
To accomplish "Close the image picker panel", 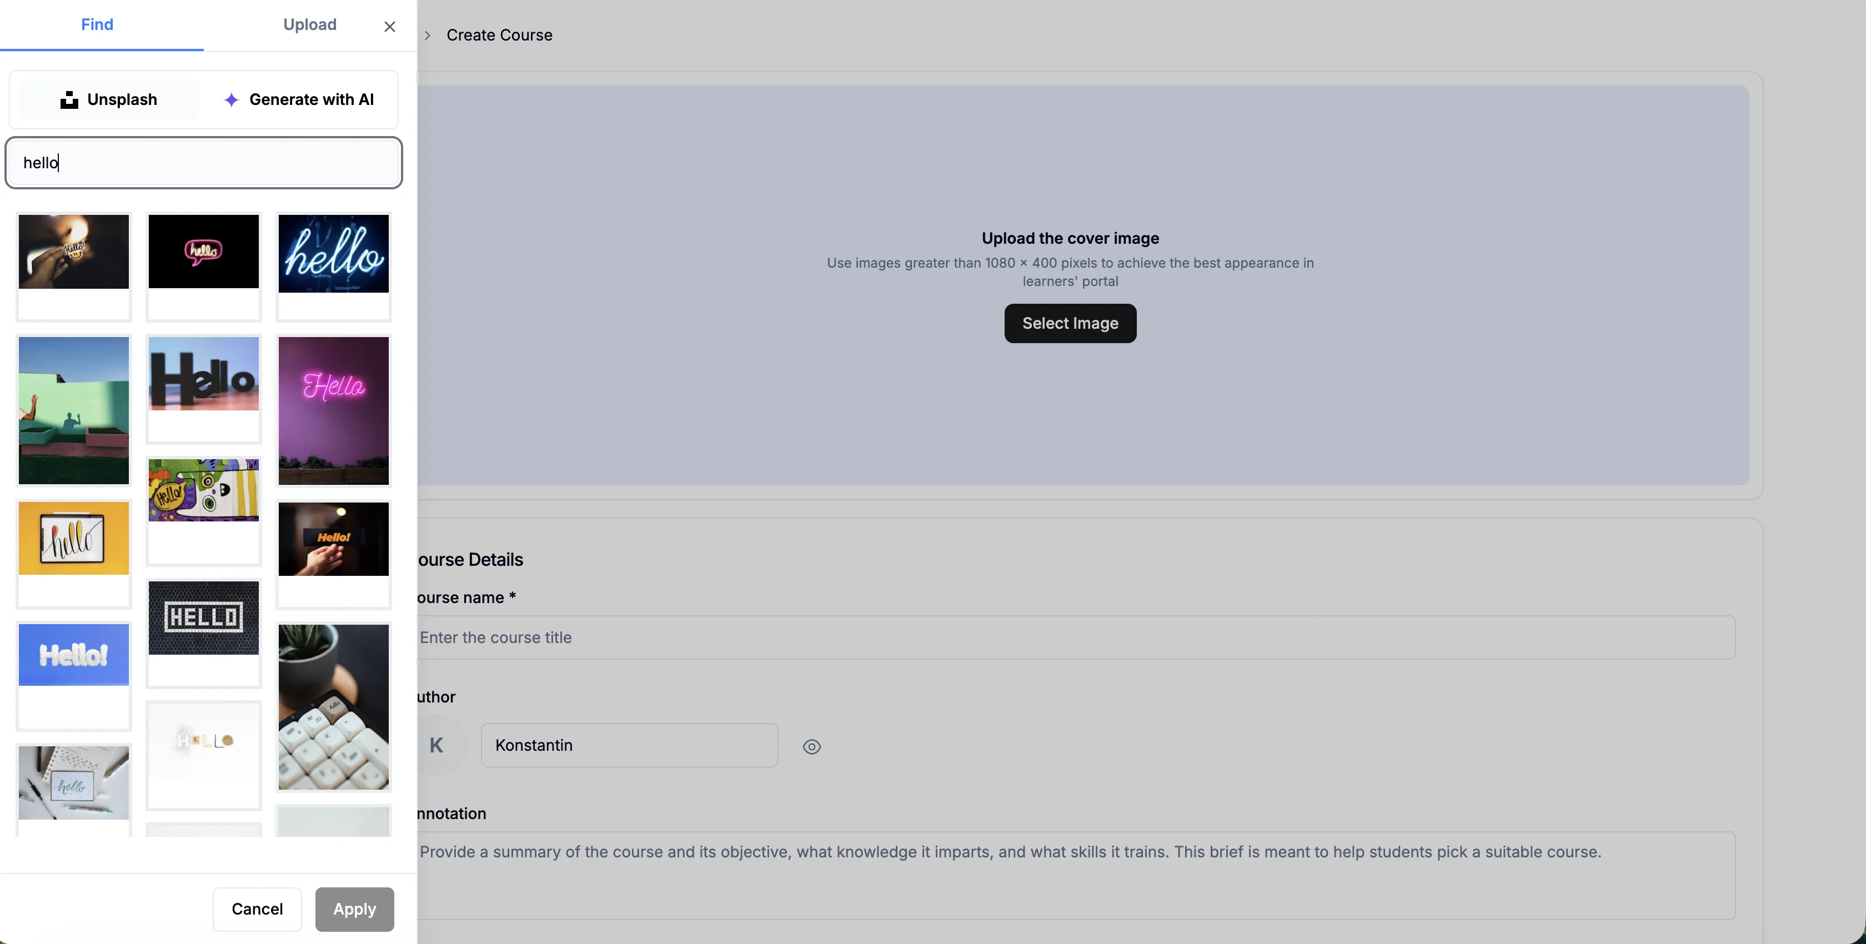I will click(390, 27).
